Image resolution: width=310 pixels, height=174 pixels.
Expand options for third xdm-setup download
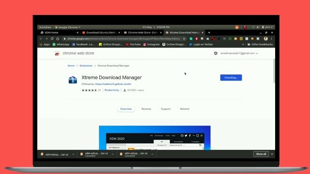(152, 154)
